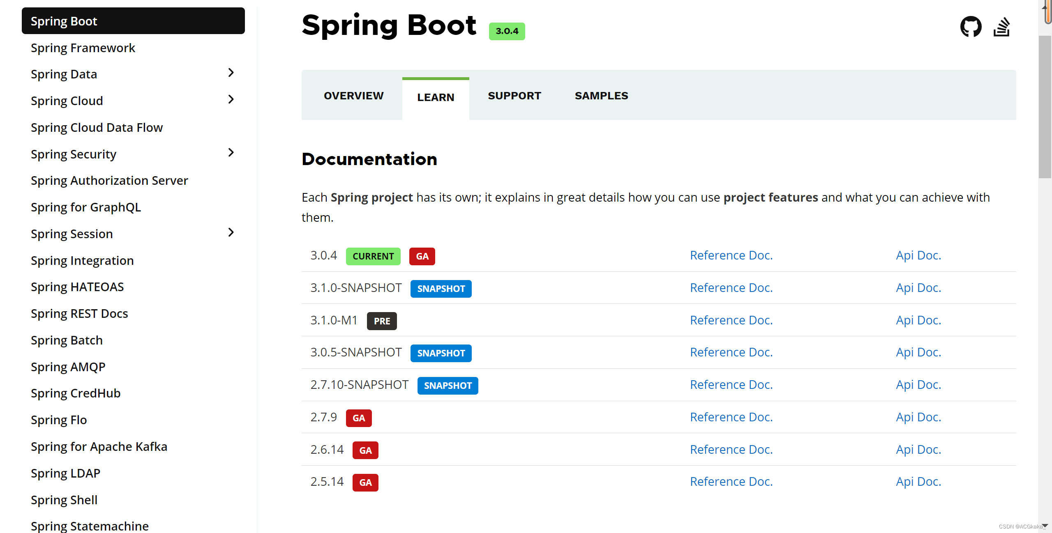This screenshot has width=1052, height=533.
Task: Open Api Doc for version 2.6.14
Action: pyautogui.click(x=918, y=449)
